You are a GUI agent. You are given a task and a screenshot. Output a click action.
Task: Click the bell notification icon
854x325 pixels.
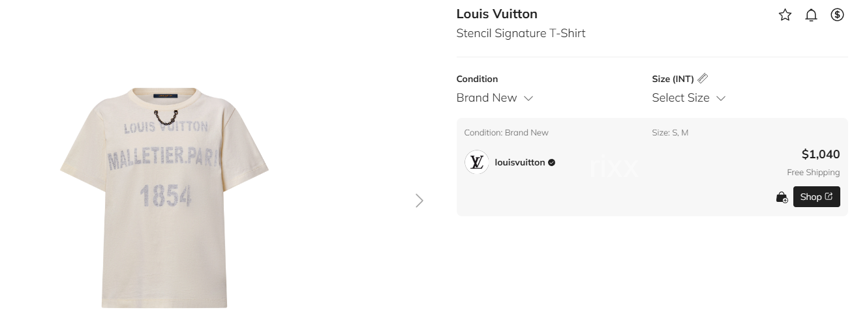pos(811,15)
